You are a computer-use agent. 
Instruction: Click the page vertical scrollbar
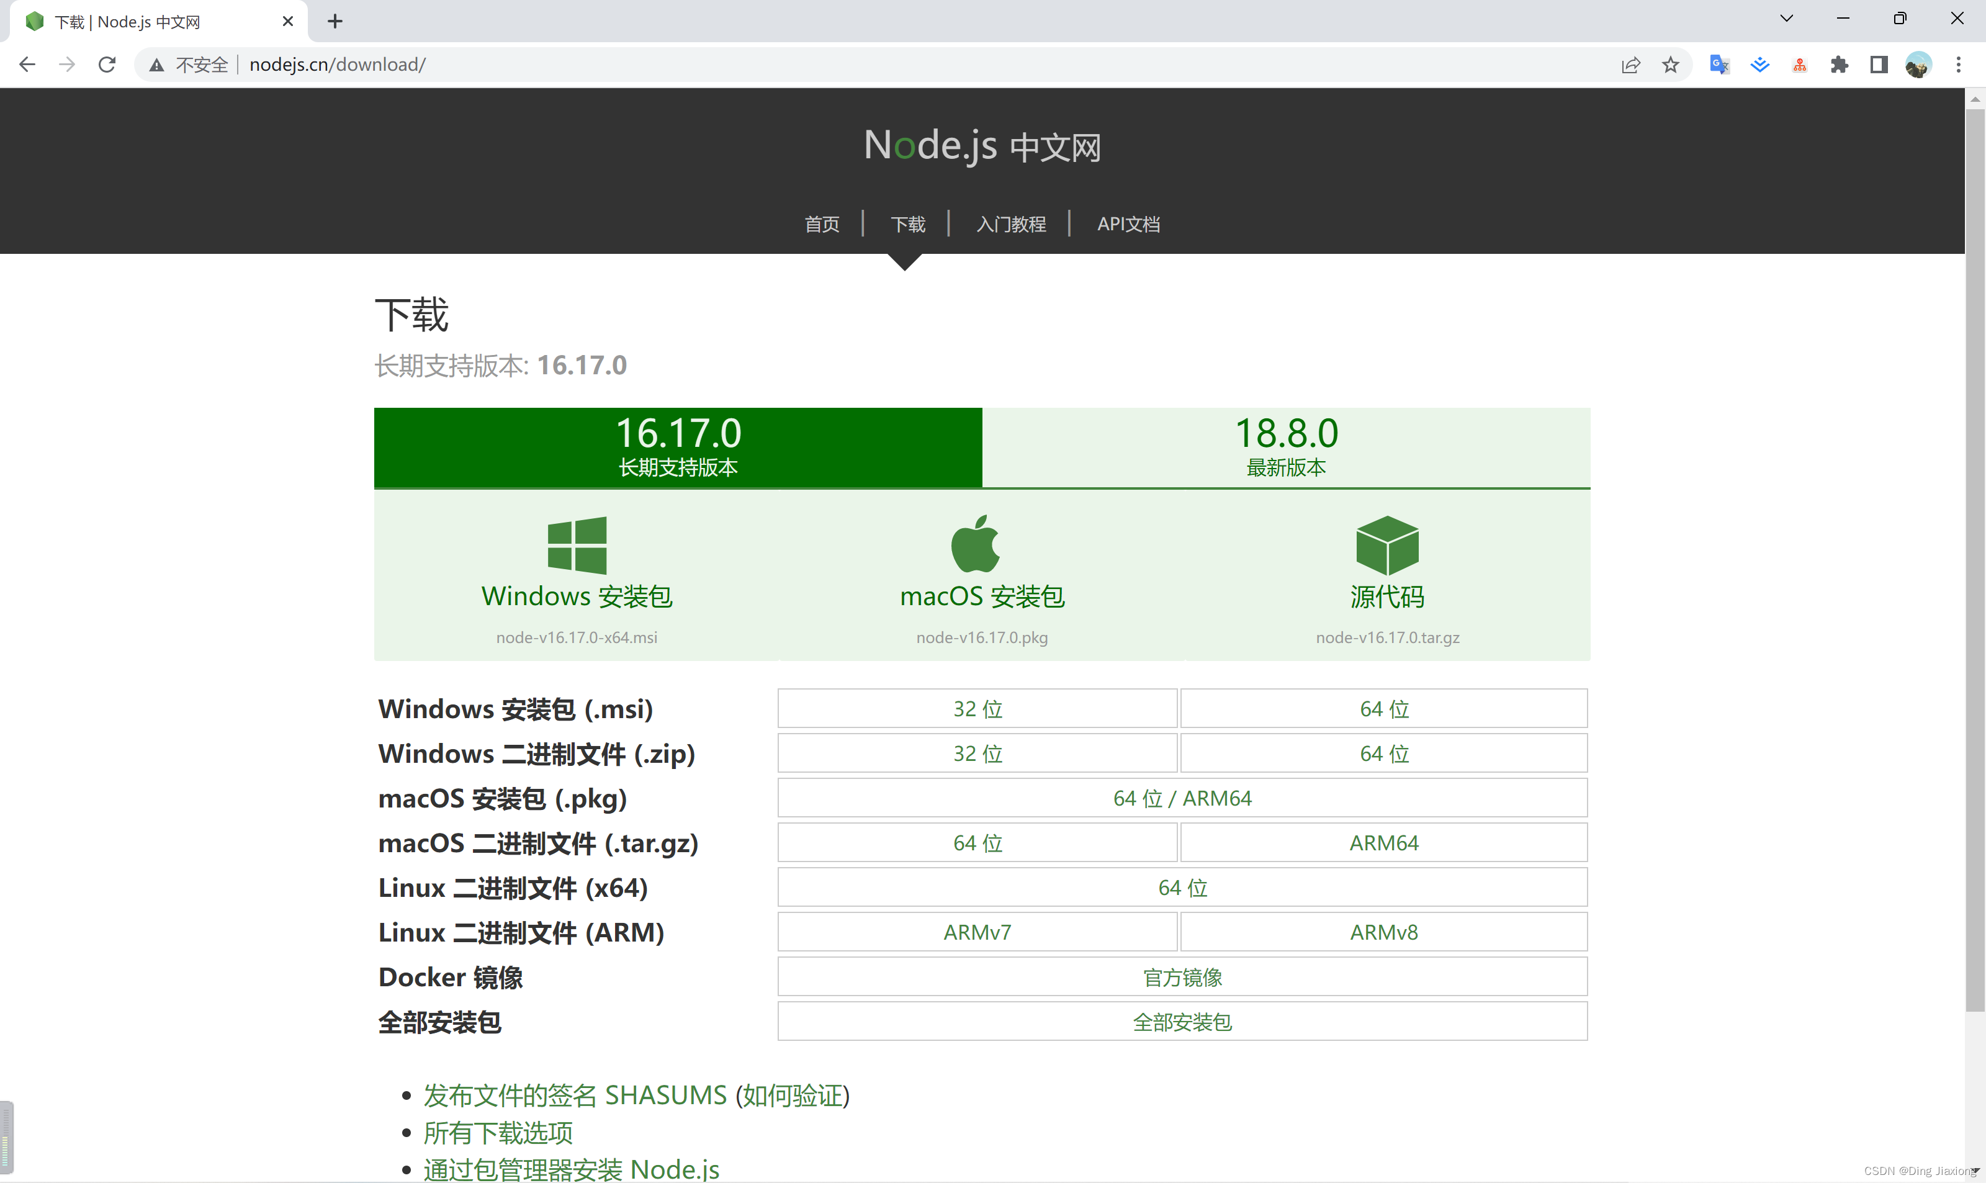[1974, 558]
